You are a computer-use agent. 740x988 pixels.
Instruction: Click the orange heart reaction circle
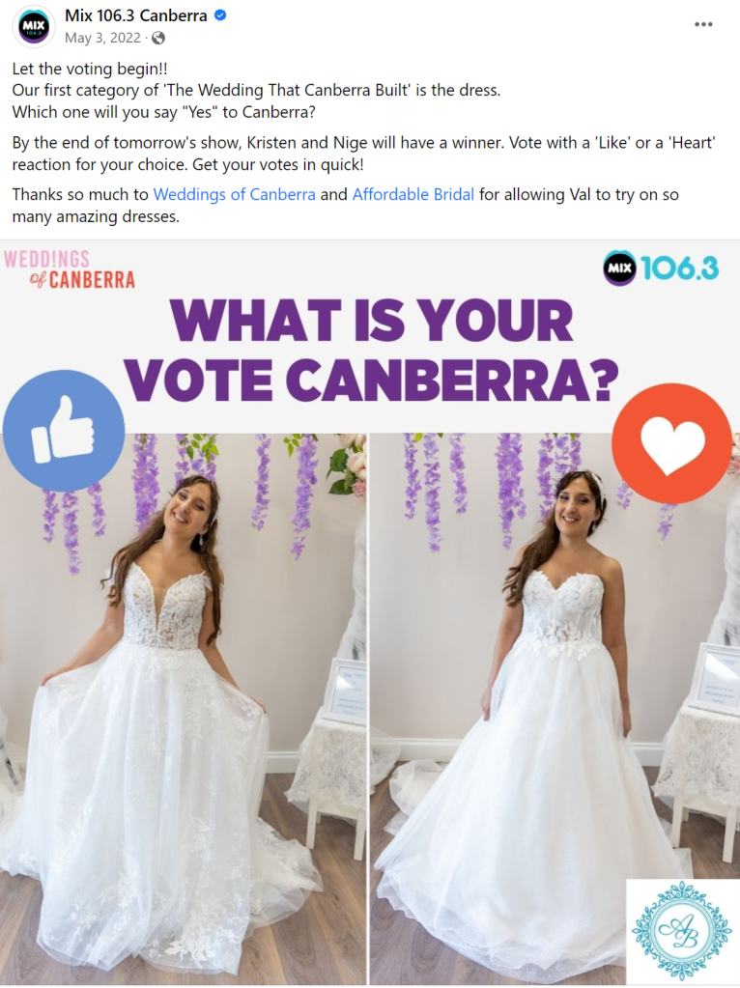(x=672, y=443)
